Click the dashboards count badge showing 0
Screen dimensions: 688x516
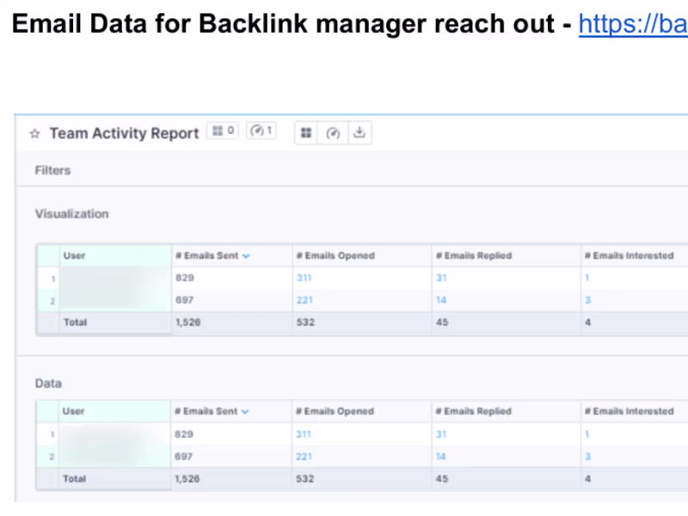coord(223,131)
